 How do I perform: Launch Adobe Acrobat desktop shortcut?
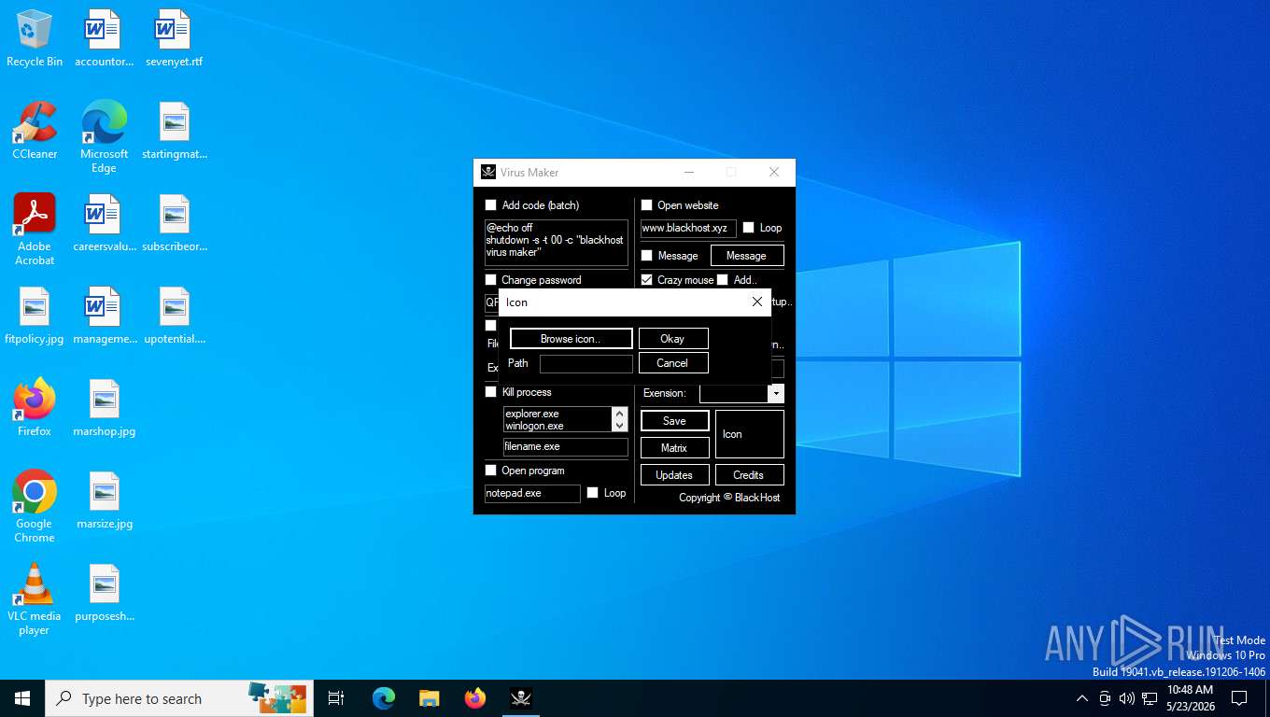(x=35, y=230)
